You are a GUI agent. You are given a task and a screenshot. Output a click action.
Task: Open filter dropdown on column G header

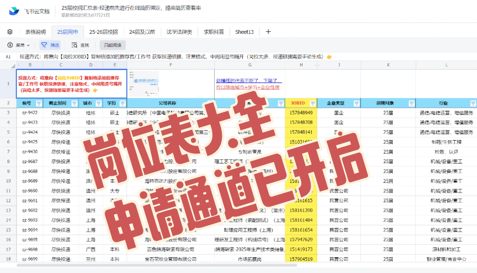[x=281, y=103]
